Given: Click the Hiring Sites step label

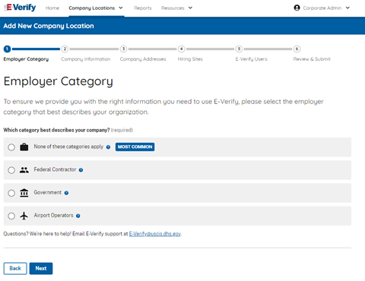Looking at the screenshot, I should click(190, 59).
